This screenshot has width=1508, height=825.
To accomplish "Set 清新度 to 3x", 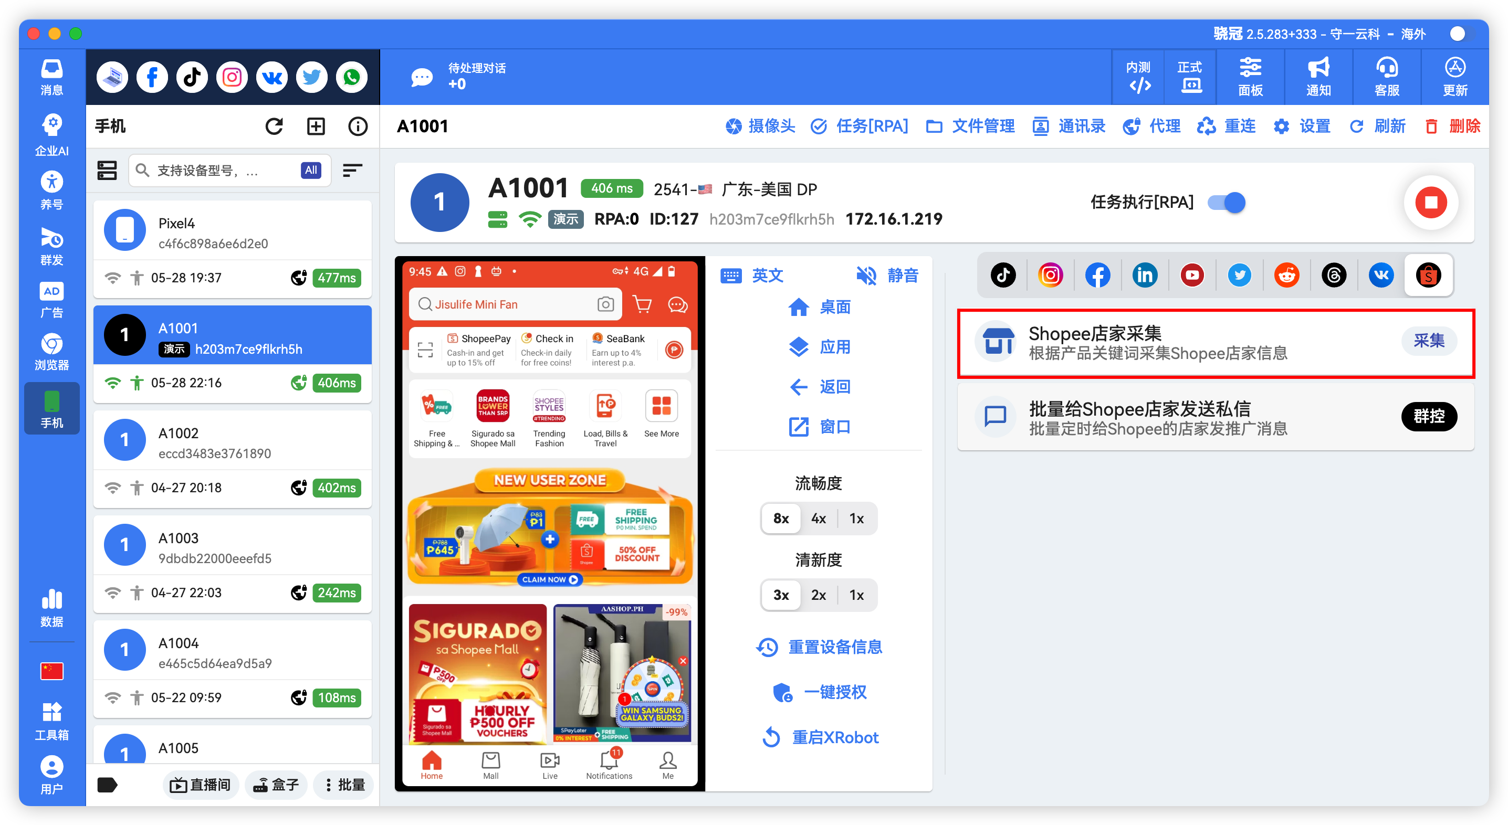I will (x=781, y=595).
